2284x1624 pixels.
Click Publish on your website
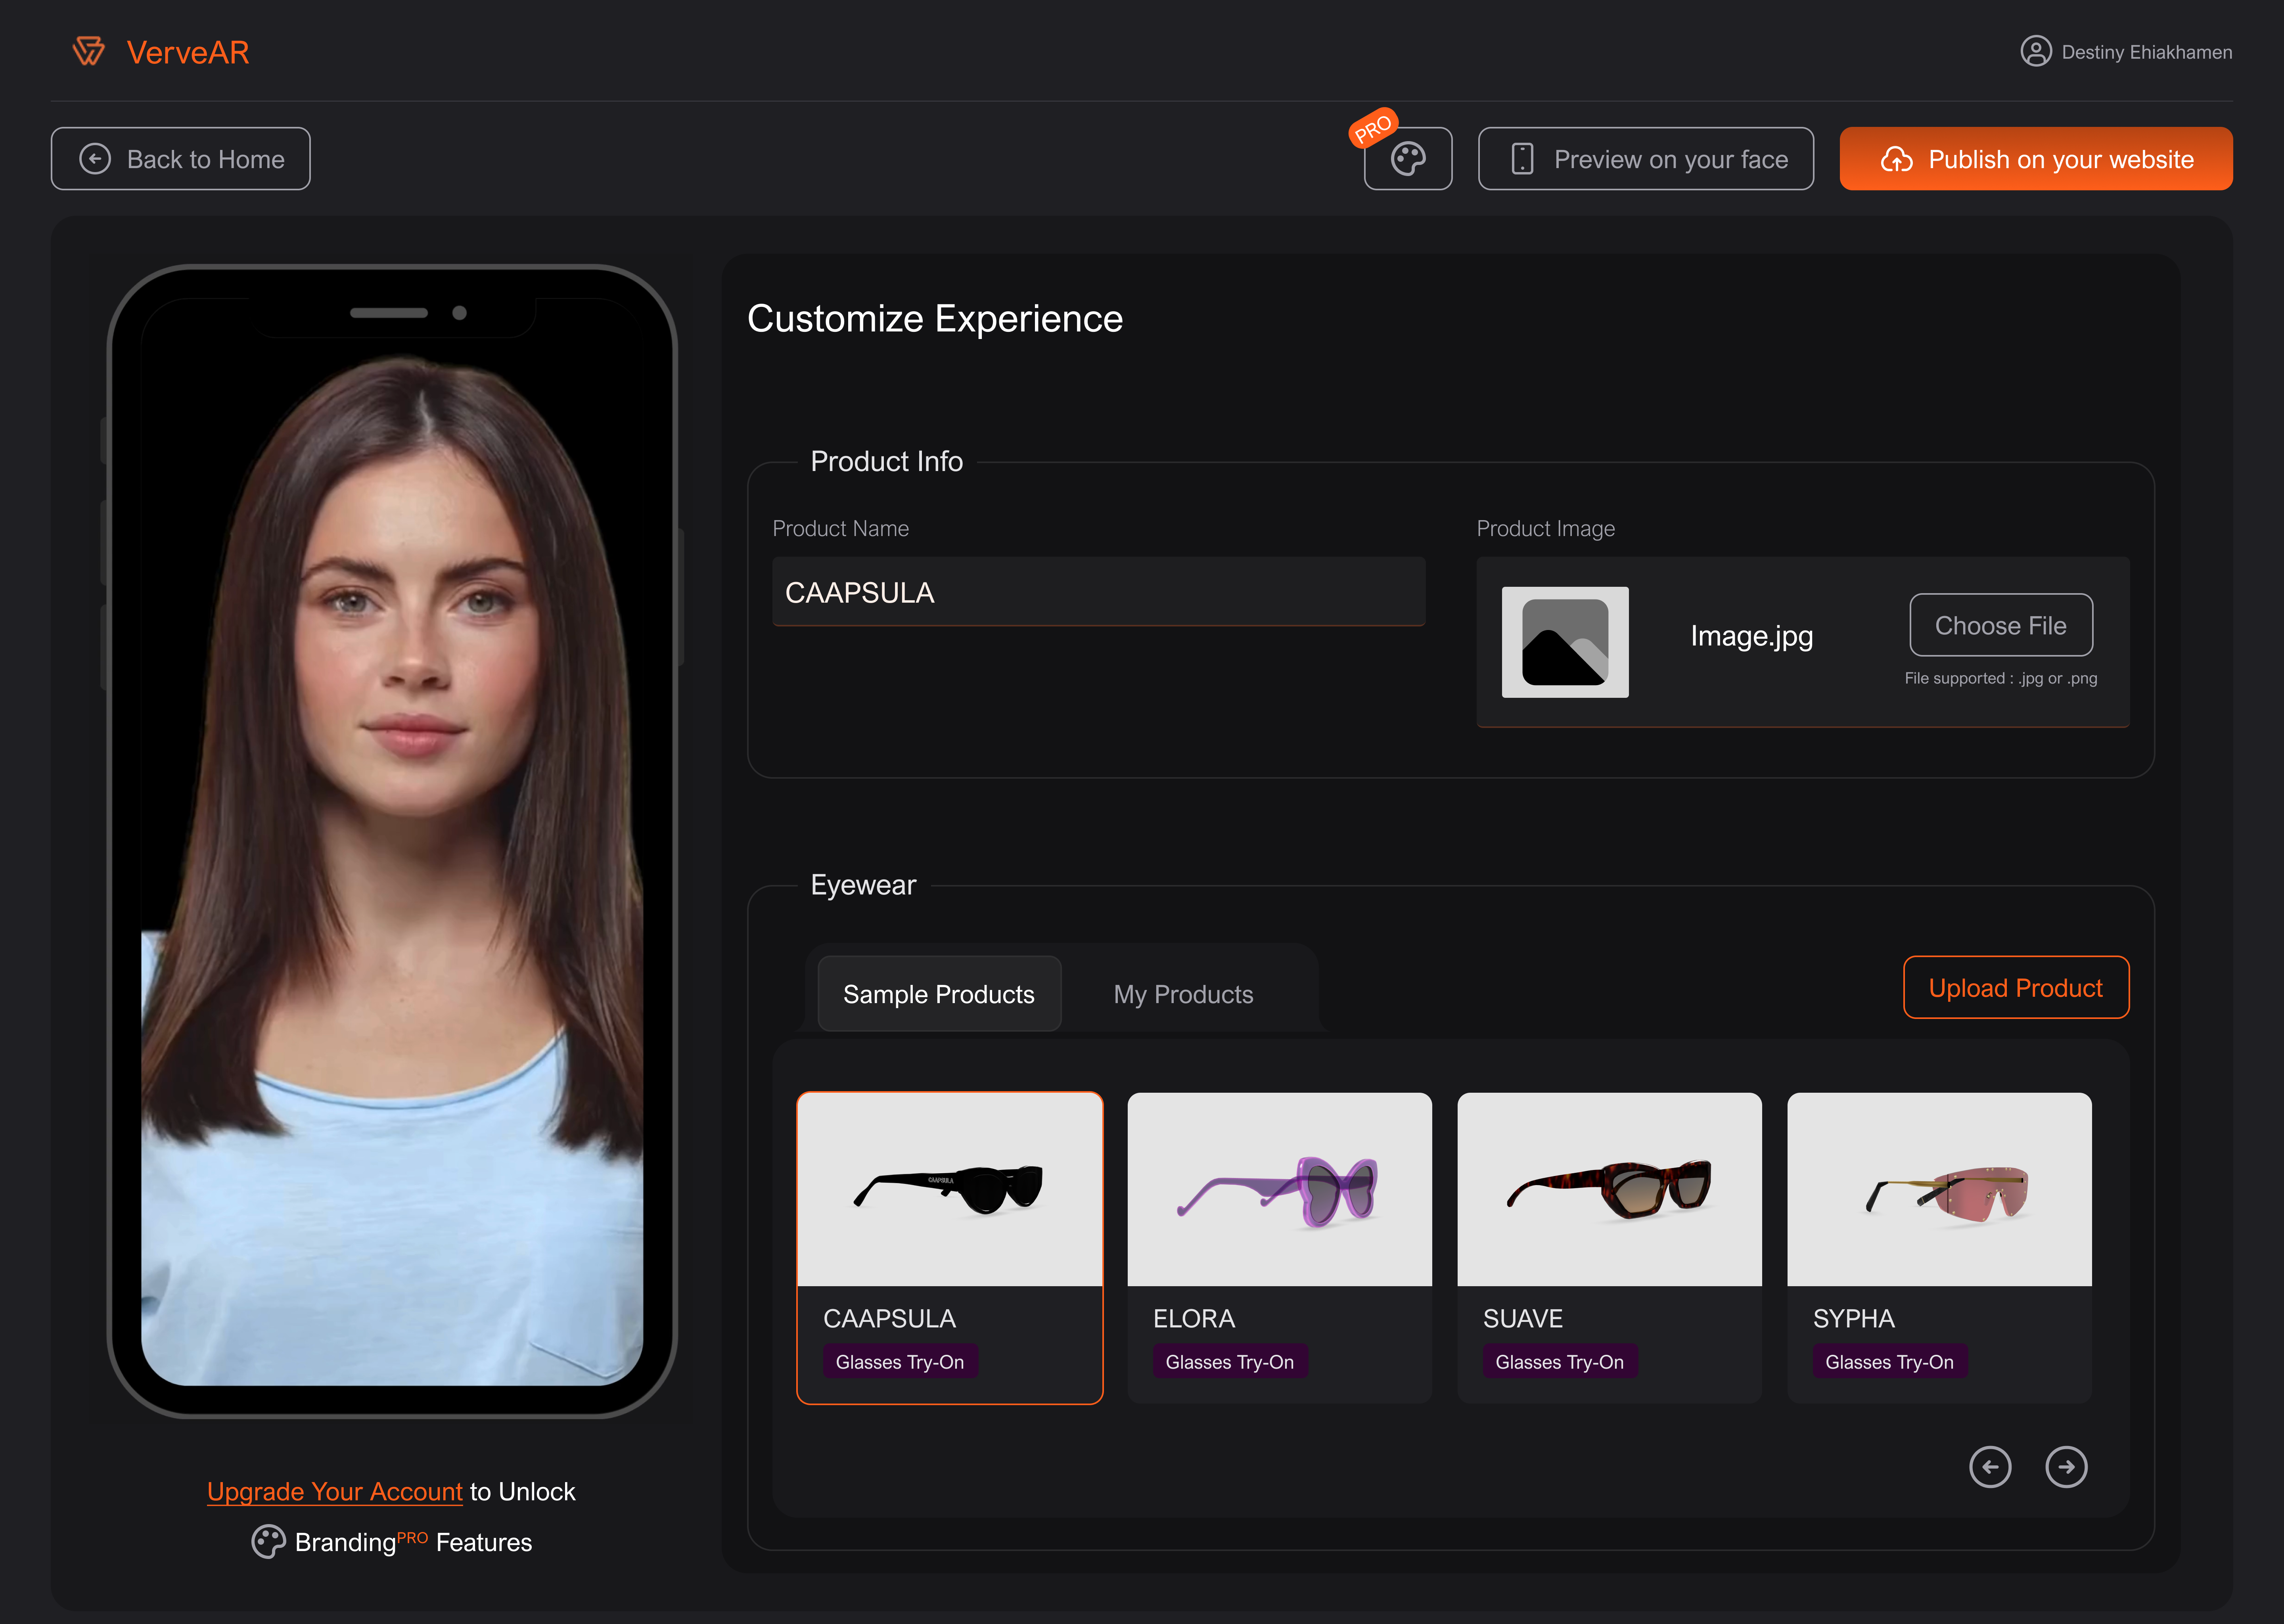2036,159
